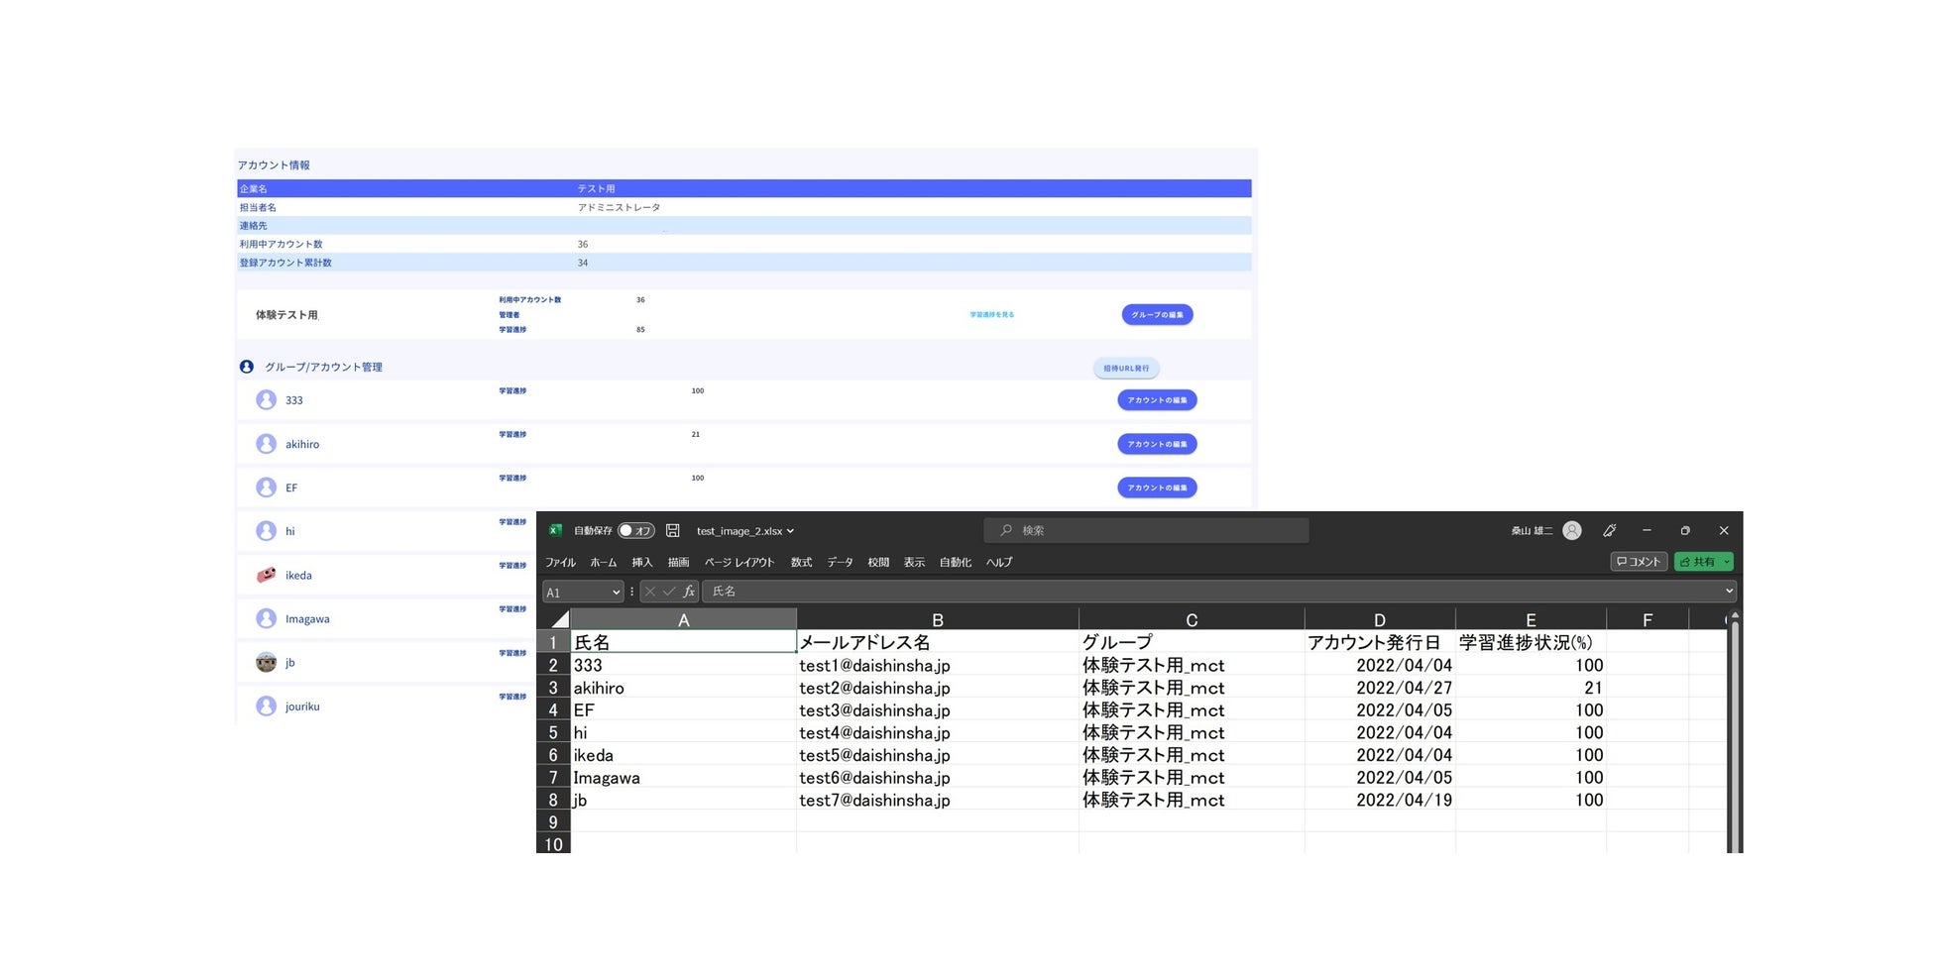Click the 検索 search box in Excel
Screen dimensions: 1933x978
point(1146,530)
